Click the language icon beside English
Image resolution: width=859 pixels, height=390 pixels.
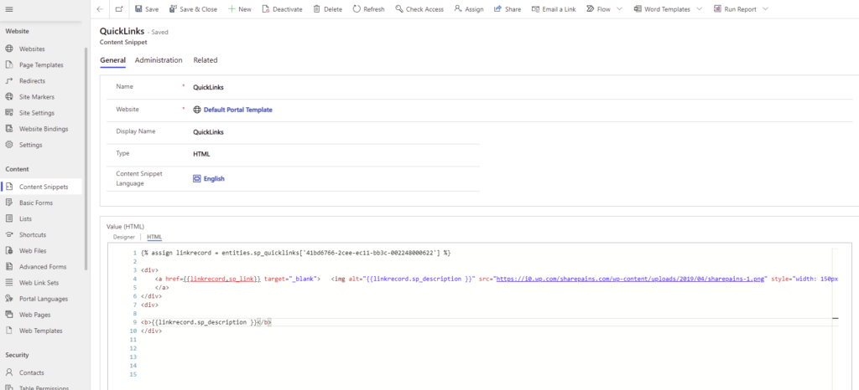(x=197, y=178)
